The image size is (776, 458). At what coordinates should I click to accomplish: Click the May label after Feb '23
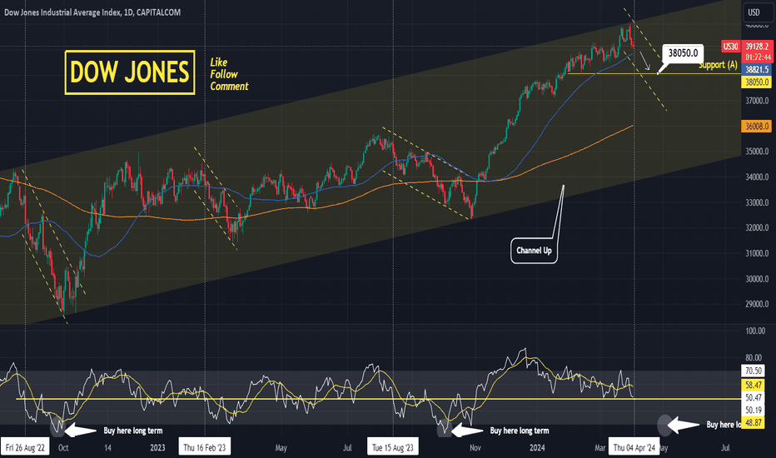coord(281,448)
